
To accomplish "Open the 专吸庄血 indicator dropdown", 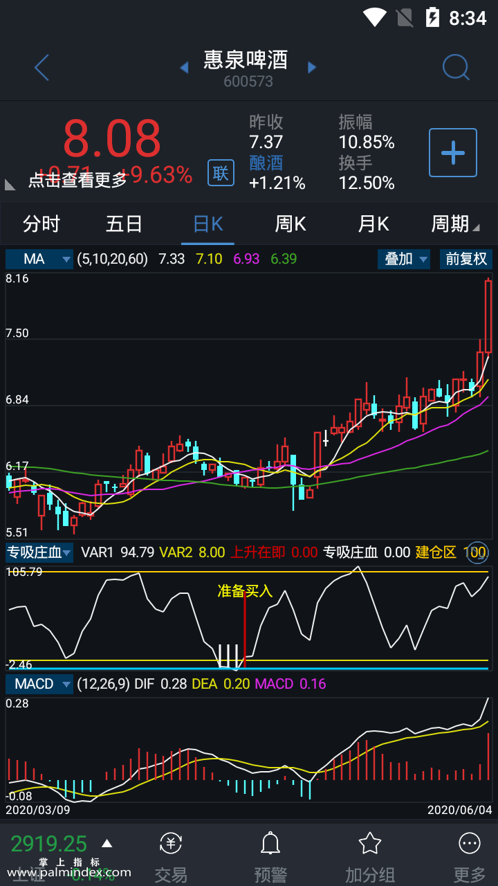I will click(39, 552).
